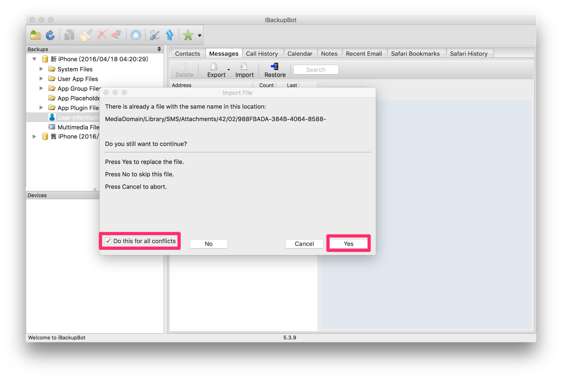562x379 pixels.
Task: Open the Export dropdown arrow
Action: [x=229, y=70]
